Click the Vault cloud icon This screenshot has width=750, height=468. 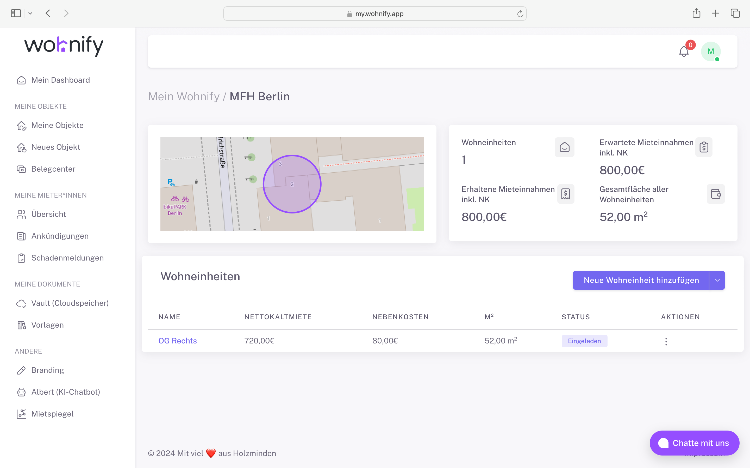21,303
